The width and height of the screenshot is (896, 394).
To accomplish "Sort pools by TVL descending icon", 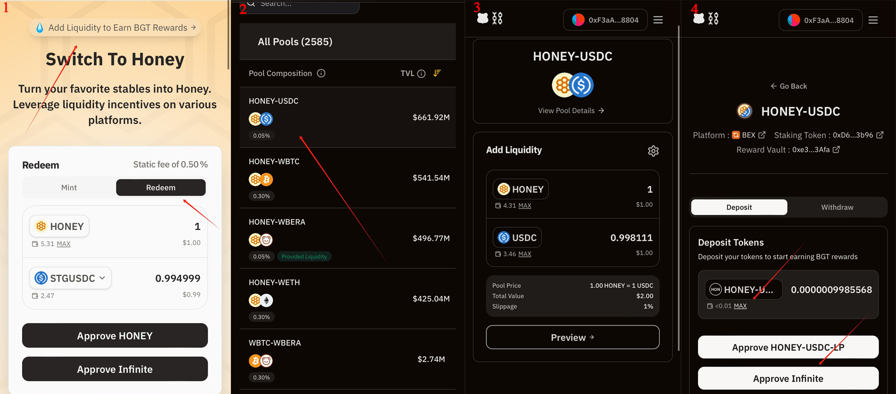I will [x=437, y=73].
